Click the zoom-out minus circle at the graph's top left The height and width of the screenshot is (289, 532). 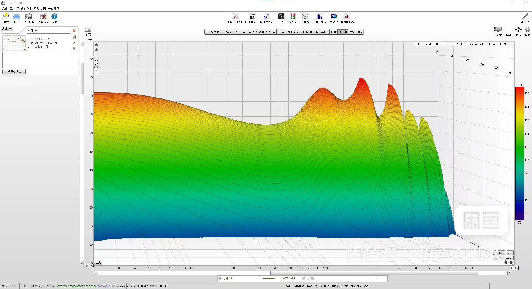click(x=96, y=50)
